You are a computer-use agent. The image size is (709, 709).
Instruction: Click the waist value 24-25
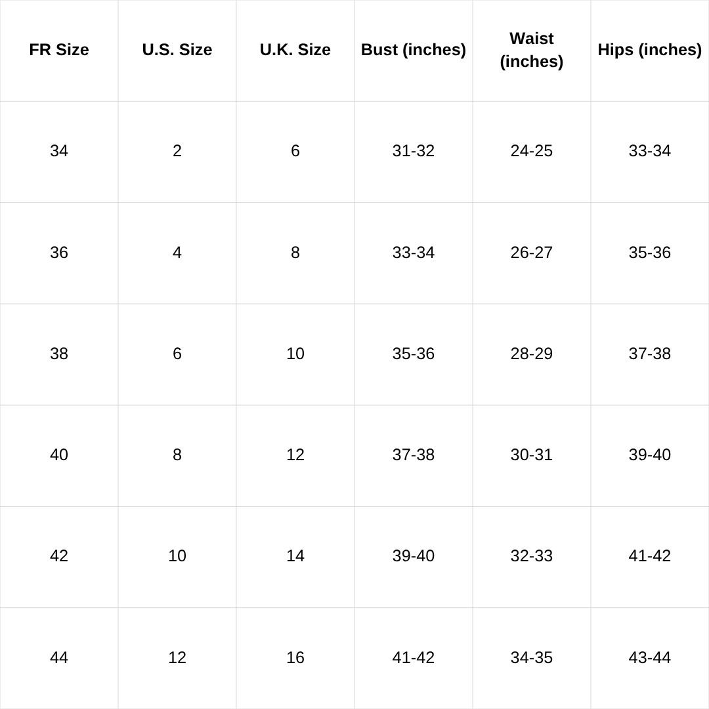point(532,151)
